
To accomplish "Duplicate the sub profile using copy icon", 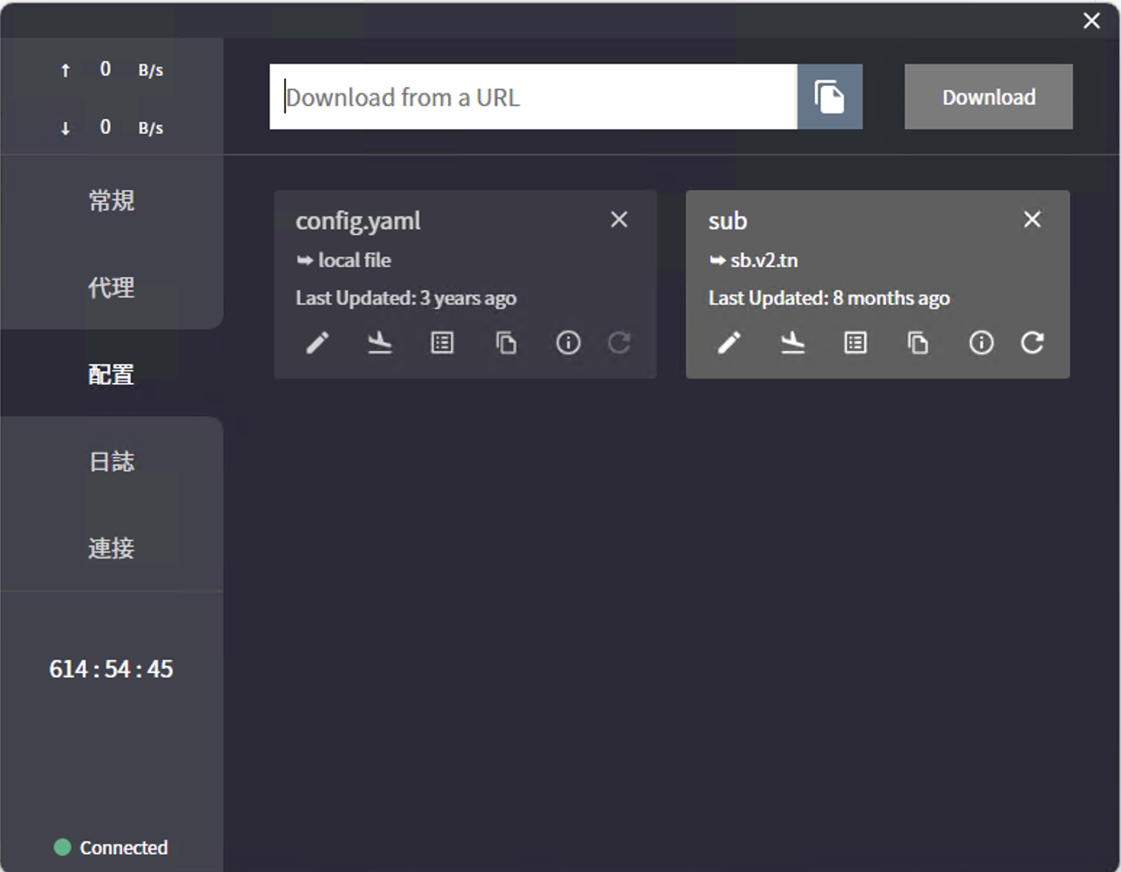I will coord(918,342).
